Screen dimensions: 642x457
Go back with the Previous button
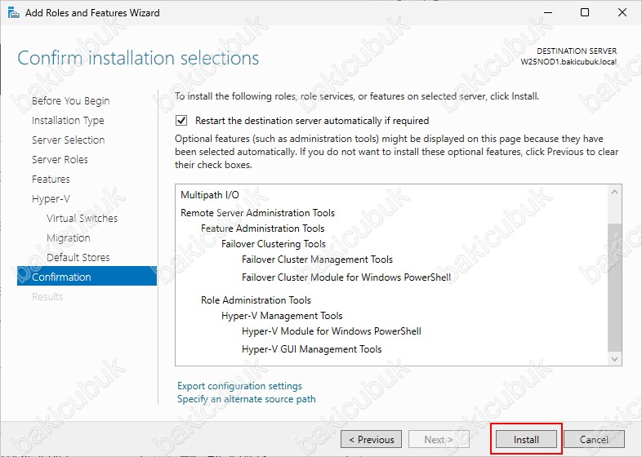point(372,439)
